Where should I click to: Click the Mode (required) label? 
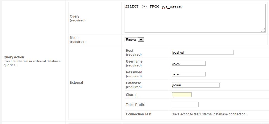point(78,40)
